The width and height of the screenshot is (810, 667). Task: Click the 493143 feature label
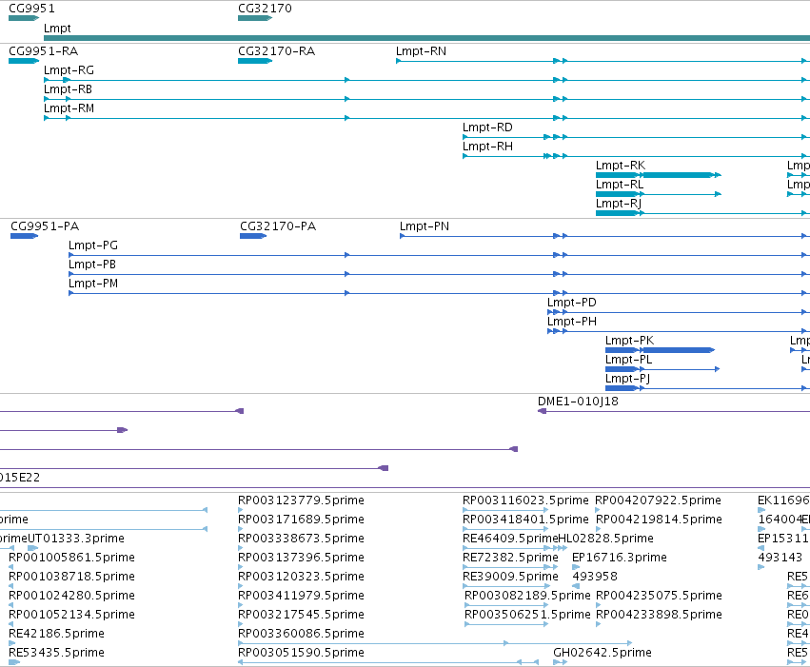point(780,558)
